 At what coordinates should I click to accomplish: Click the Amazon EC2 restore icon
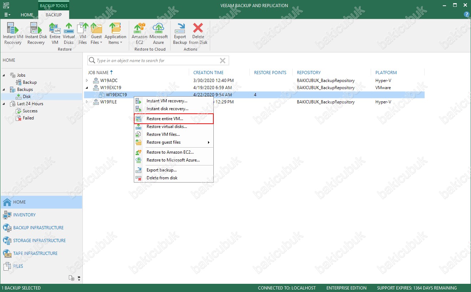140,34
